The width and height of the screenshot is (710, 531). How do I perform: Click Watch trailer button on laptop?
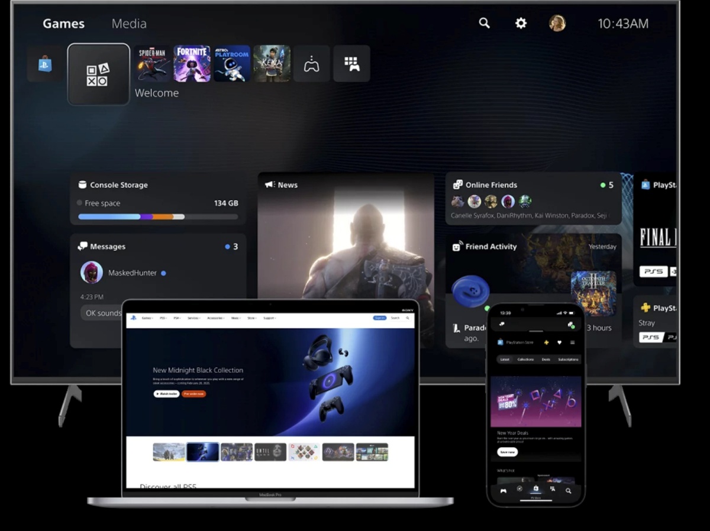pyautogui.click(x=166, y=394)
